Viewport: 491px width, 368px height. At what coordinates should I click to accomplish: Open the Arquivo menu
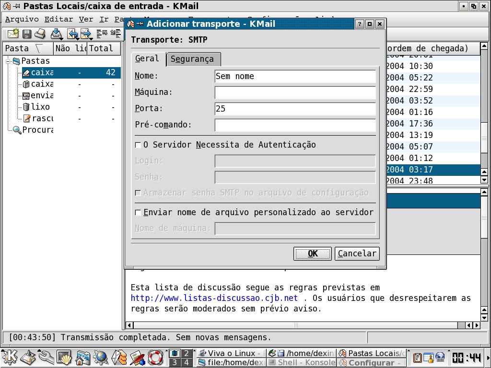[22, 19]
